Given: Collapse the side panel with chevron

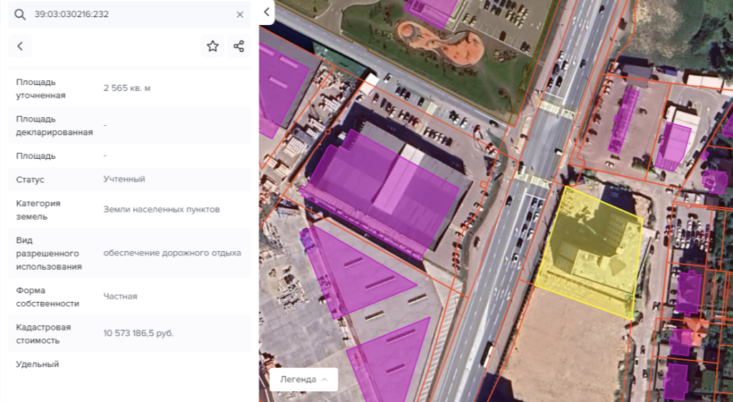Looking at the screenshot, I should (266, 12).
